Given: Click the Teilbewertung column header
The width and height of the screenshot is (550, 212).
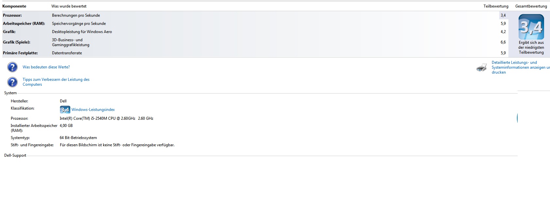Looking at the screenshot, I should click(x=496, y=6).
